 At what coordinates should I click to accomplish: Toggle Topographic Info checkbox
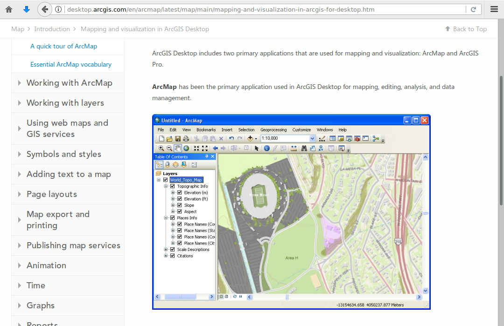[173, 186]
